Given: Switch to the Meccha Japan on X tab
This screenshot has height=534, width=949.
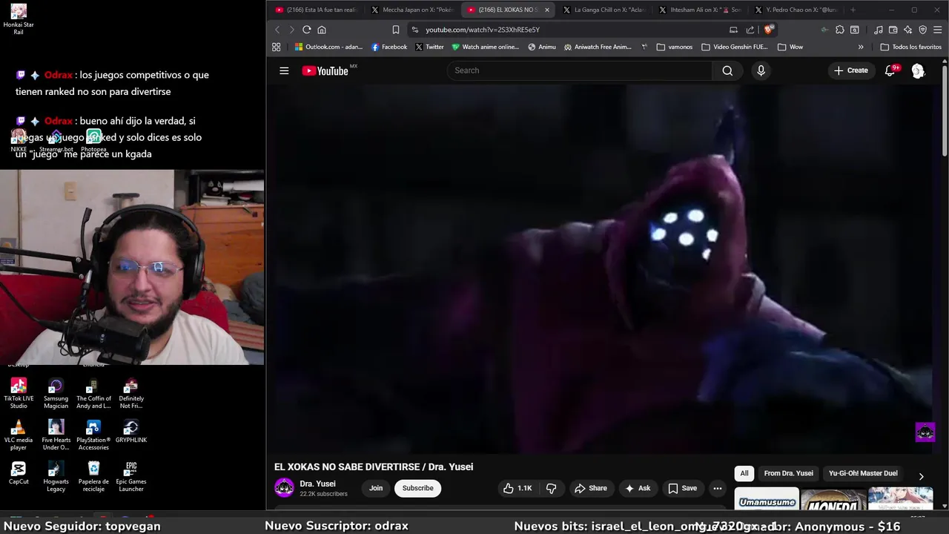Looking at the screenshot, I should click(411, 10).
